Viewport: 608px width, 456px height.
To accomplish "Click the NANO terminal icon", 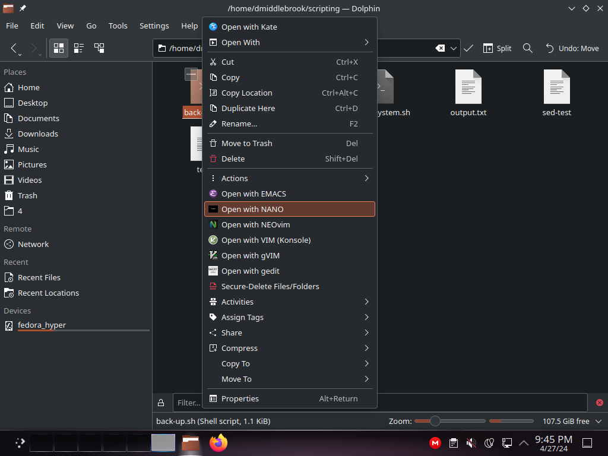I will coord(213,210).
